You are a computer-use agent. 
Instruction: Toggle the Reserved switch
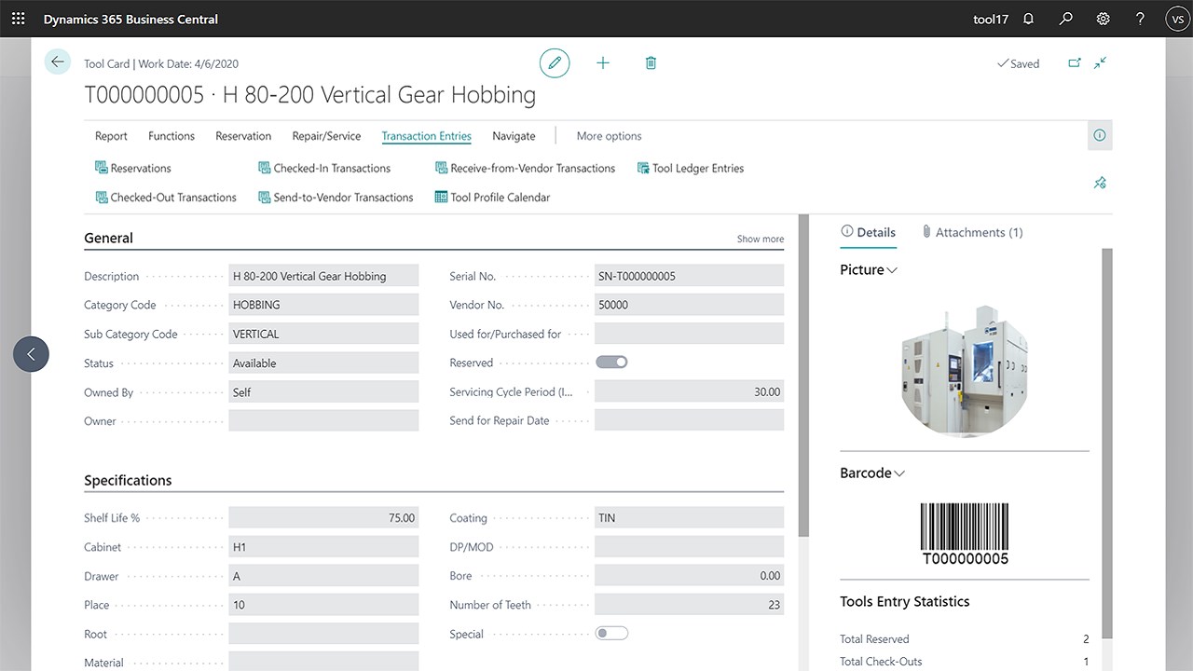pyautogui.click(x=611, y=363)
